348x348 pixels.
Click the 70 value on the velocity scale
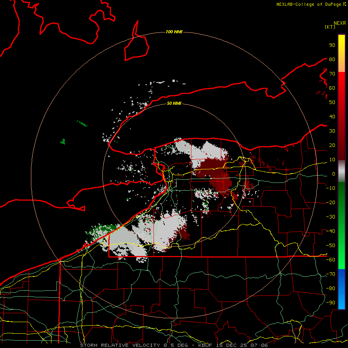click(x=332, y=74)
